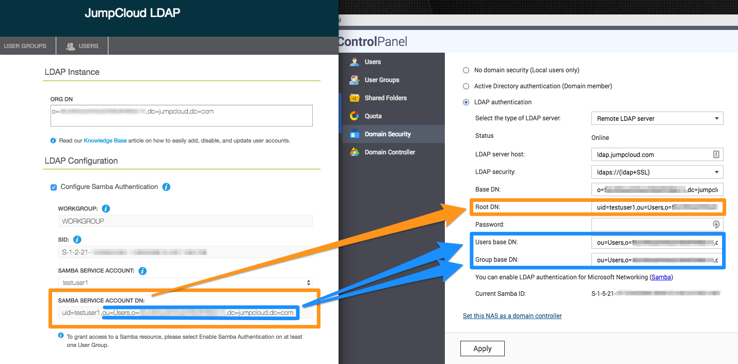Click the Quota icon in the sidebar
This screenshot has width=738, height=364.
click(355, 116)
